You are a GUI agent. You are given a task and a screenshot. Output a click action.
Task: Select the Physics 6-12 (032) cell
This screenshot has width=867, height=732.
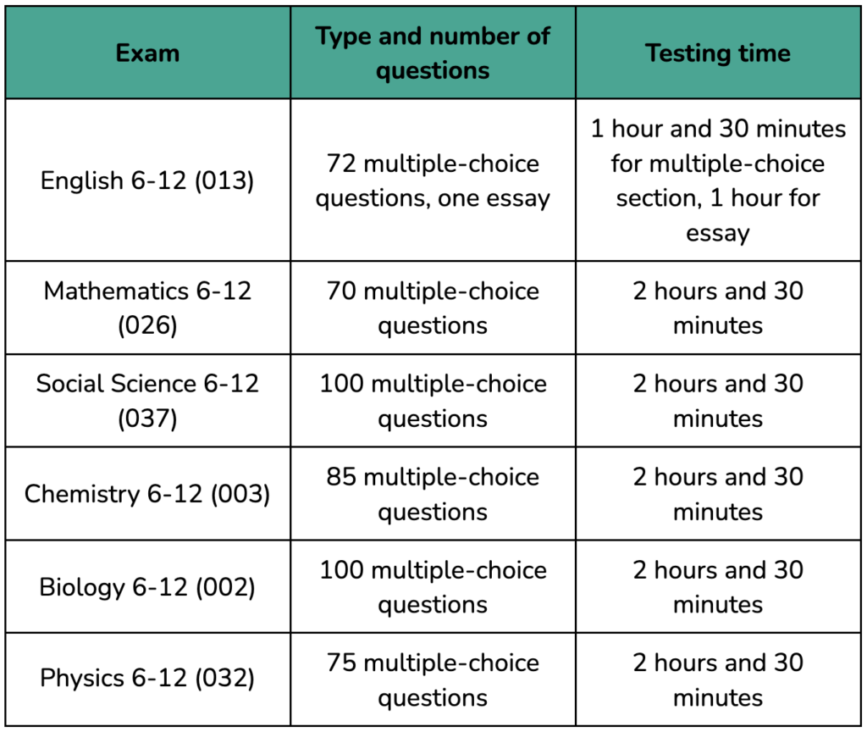point(147,679)
